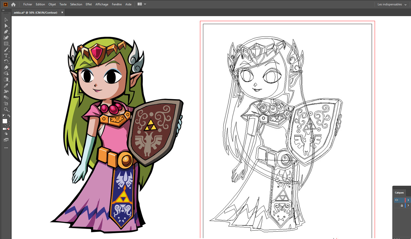Screen dimensions: 411x239
Task: Open the Affichage menu
Action: pyautogui.click(x=102, y=4)
